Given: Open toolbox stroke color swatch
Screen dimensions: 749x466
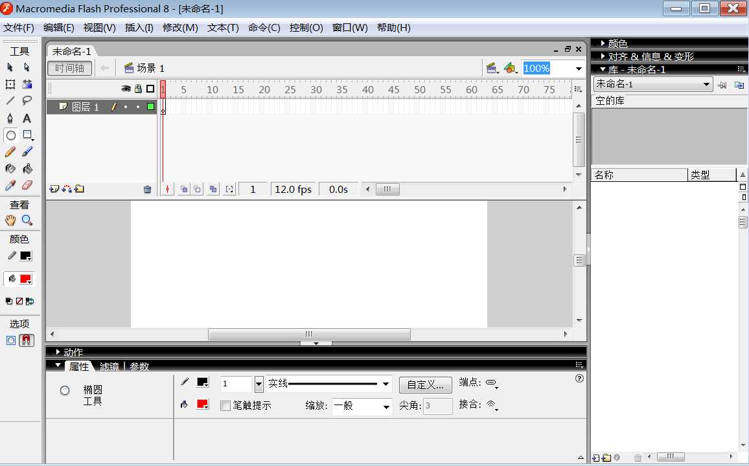Looking at the screenshot, I should (26, 256).
